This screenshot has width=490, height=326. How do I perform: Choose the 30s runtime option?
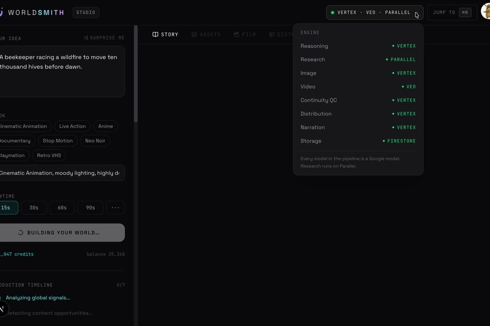click(x=34, y=208)
